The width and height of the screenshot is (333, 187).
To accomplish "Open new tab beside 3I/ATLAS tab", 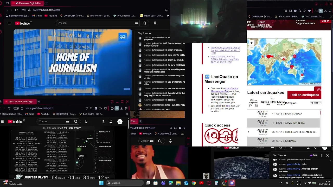I will [39, 102].
